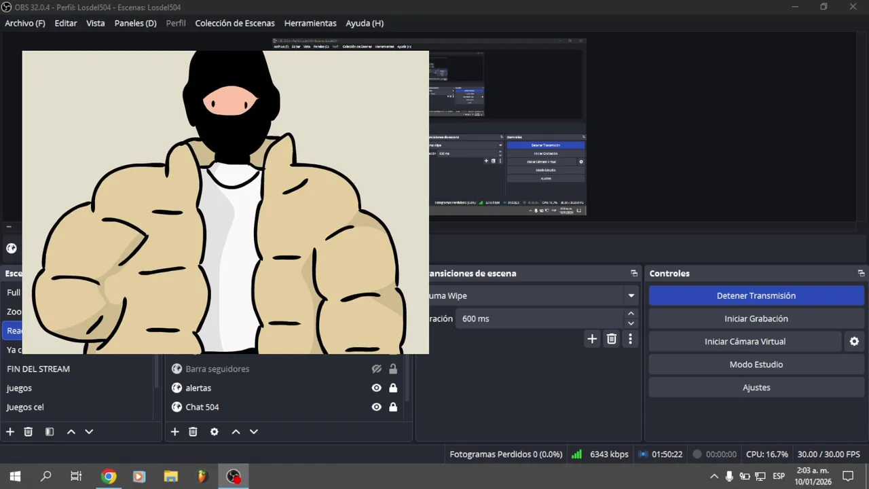Move scene down with arrow icon

[x=89, y=432]
